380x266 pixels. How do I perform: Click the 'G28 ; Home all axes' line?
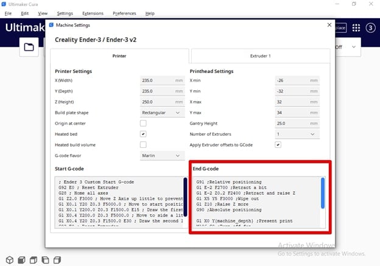coord(83,193)
